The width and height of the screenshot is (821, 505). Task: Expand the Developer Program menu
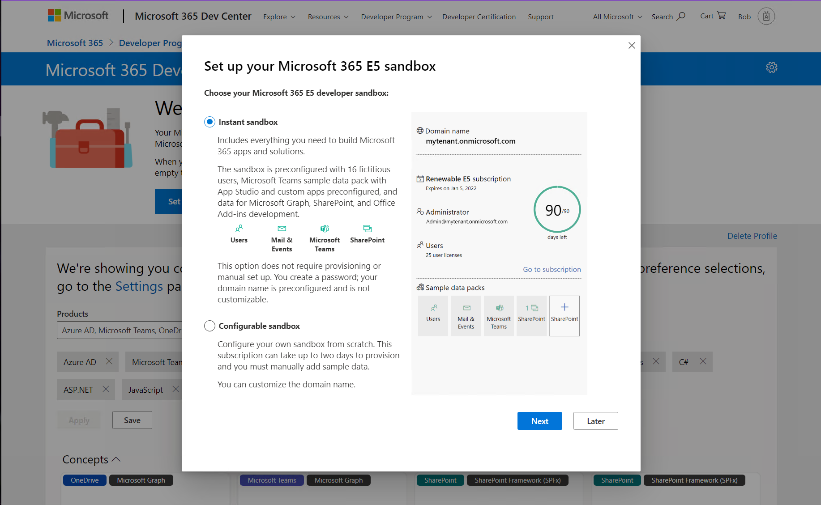(x=397, y=17)
